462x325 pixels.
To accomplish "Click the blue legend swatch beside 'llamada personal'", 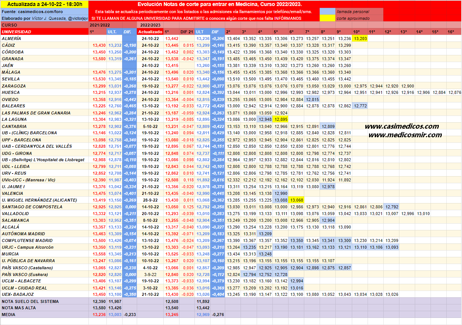I will pyautogui.click(x=327, y=12).
